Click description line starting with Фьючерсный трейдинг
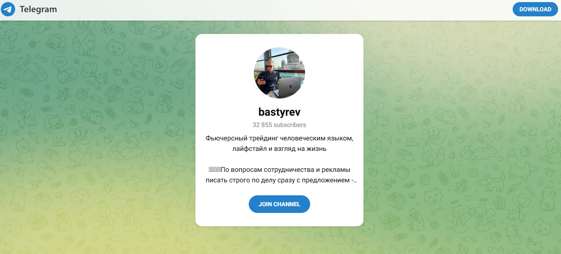The width and height of the screenshot is (561, 254). tap(279, 138)
